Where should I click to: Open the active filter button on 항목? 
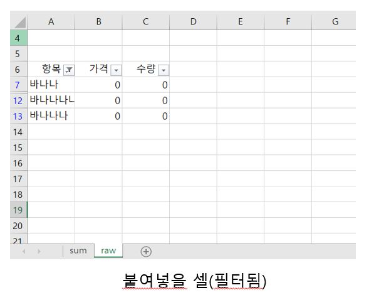tap(69, 70)
